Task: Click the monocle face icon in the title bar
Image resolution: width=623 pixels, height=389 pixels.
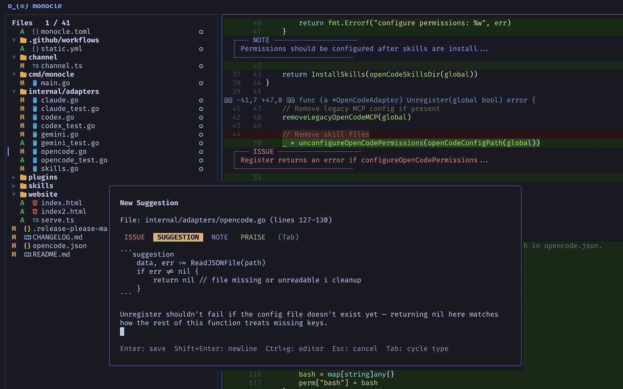Action: point(16,6)
